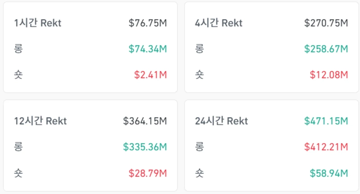Select the $364.15M total value

pyautogui.click(x=145, y=121)
